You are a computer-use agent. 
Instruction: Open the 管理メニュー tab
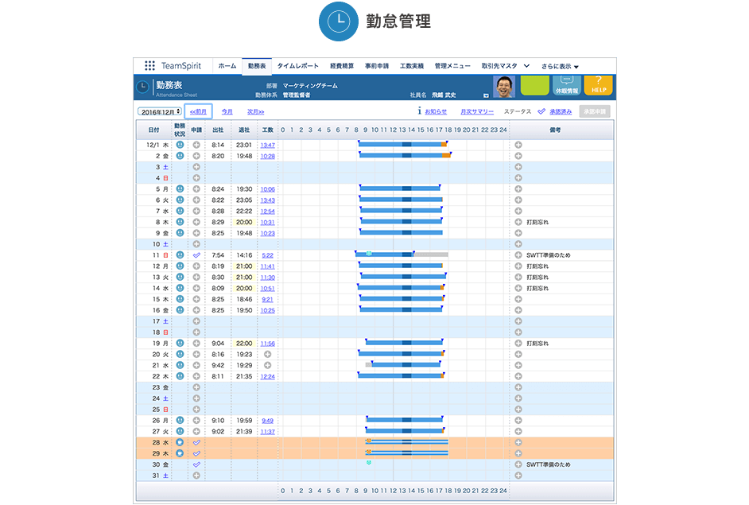(x=452, y=66)
